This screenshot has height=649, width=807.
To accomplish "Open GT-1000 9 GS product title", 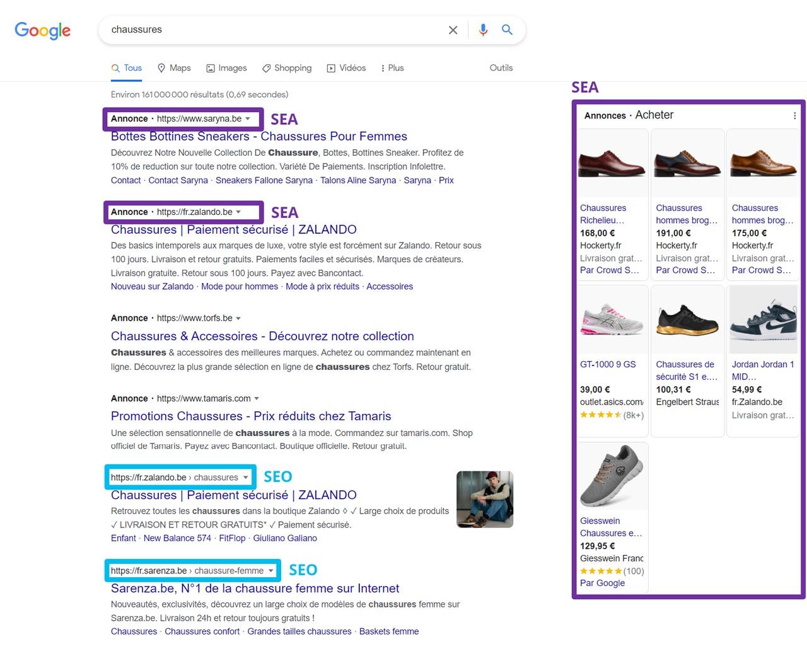I will click(x=608, y=364).
